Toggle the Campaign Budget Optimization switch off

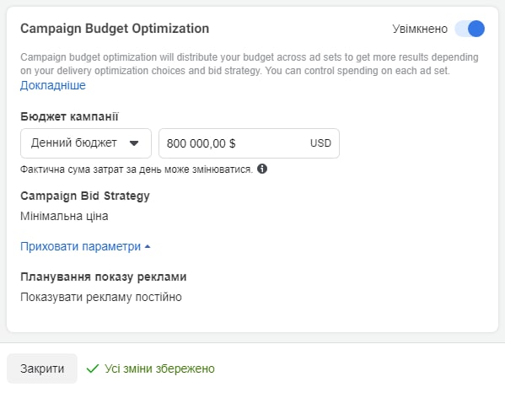click(x=470, y=29)
